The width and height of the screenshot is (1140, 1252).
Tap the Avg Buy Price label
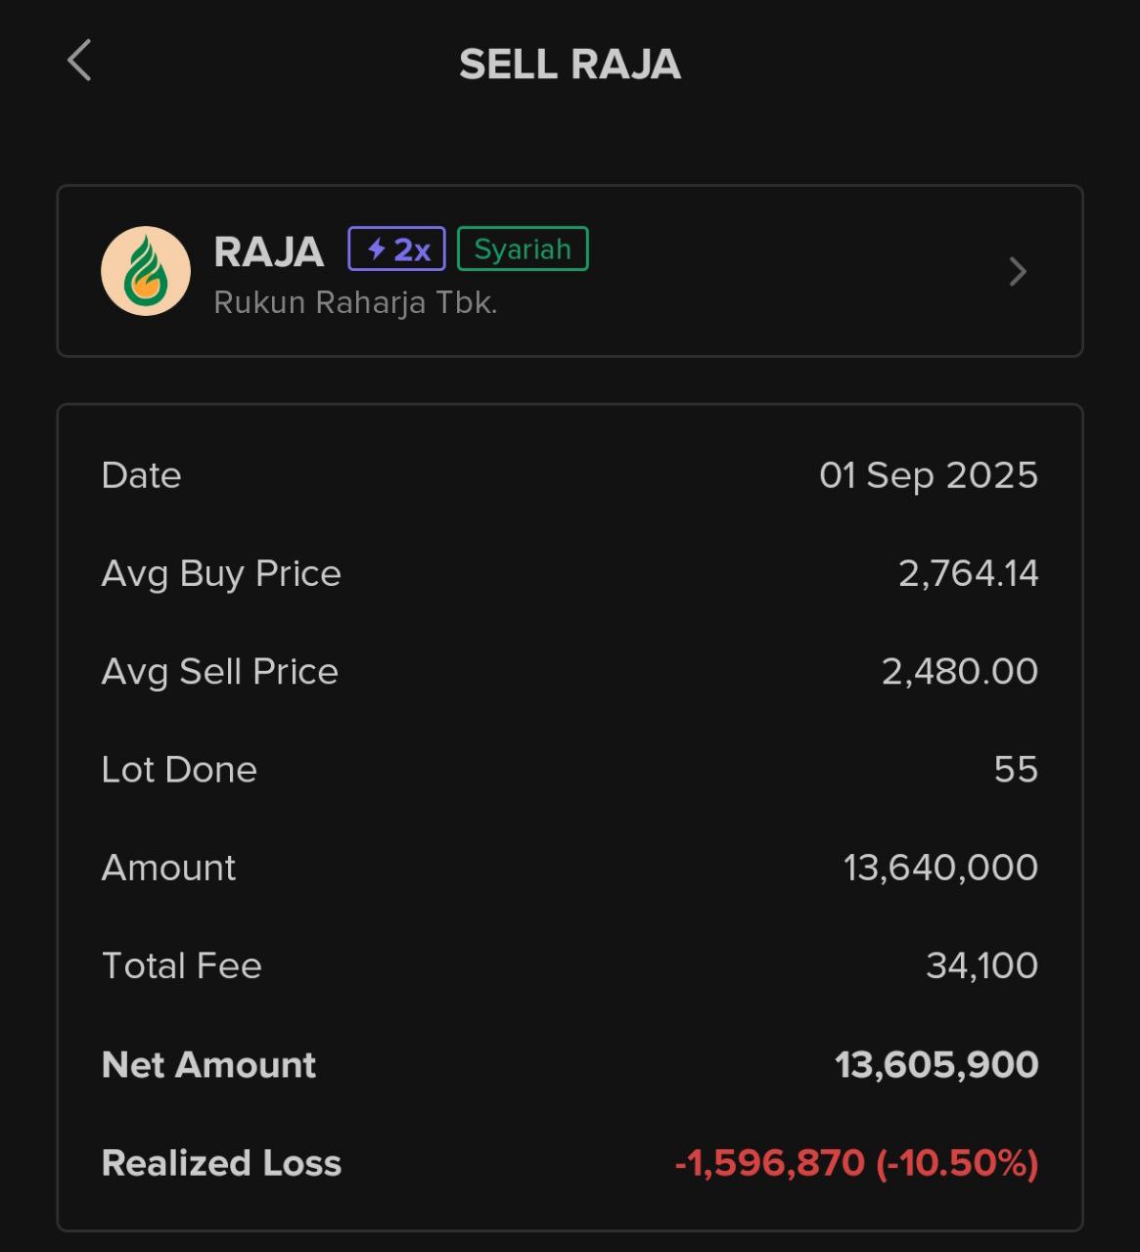(x=221, y=573)
